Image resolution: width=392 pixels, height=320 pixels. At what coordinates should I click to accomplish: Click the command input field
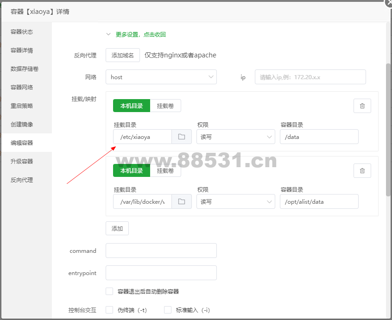pyautogui.click(x=161, y=251)
